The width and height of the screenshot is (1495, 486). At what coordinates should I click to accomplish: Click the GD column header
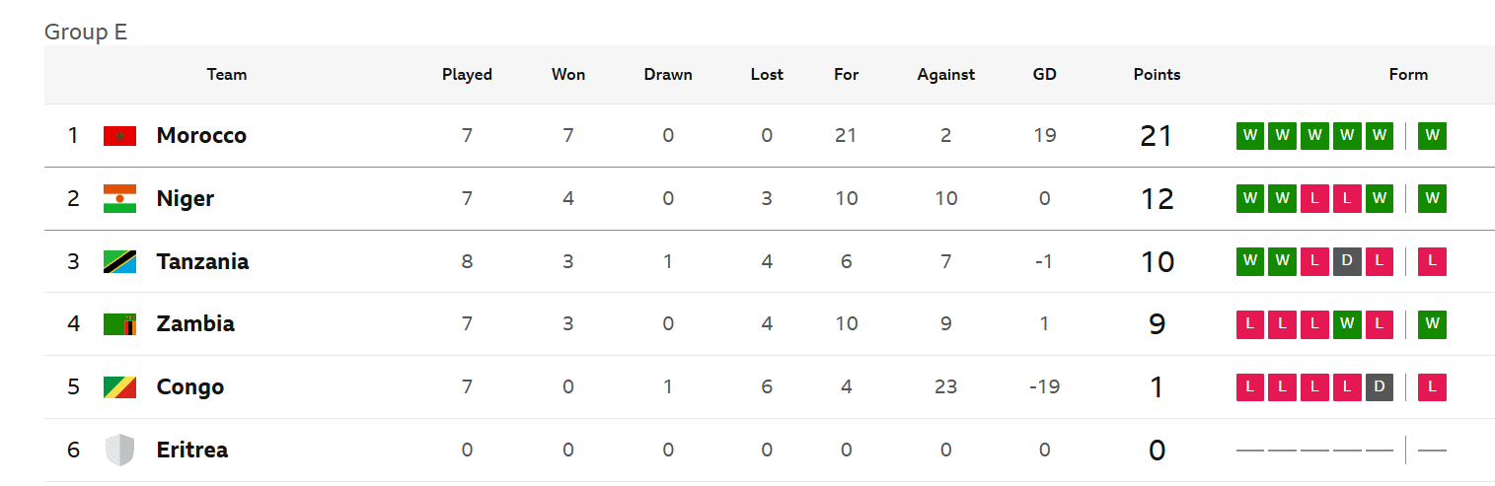(1044, 75)
